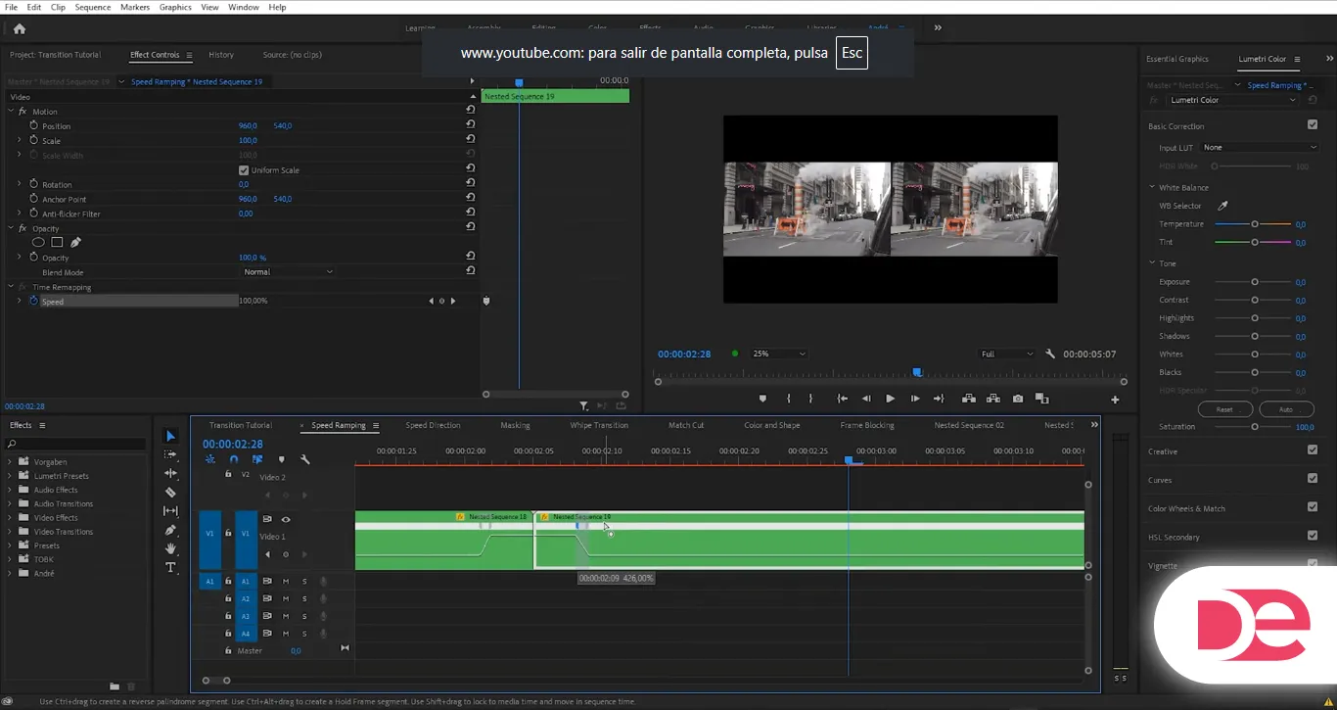The image size is (1337, 710).
Task: Switch to the Masking sequence tab
Action: tap(515, 426)
